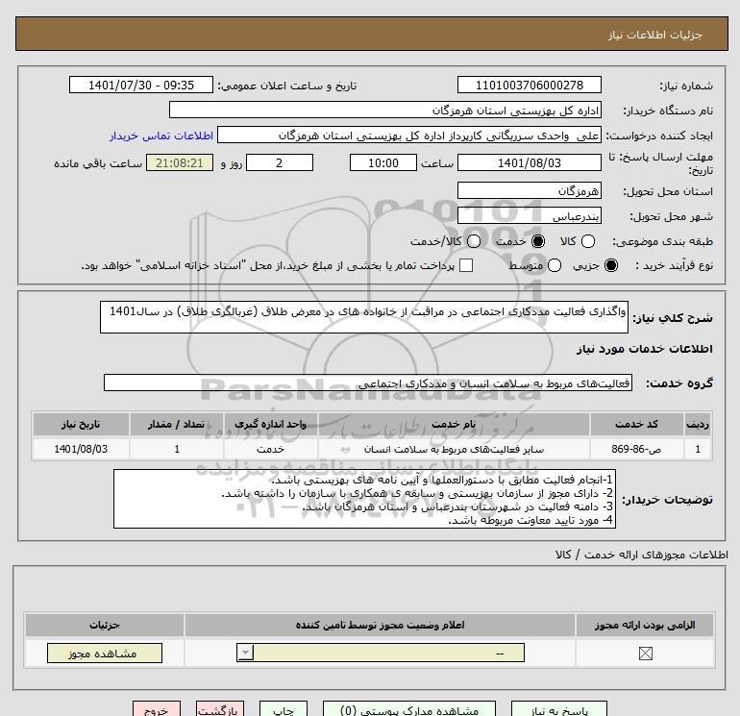Click the request creator field
Image resolution: width=740 pixels, height=716 pixels.
pyautogui.click(x=409, y=136)
